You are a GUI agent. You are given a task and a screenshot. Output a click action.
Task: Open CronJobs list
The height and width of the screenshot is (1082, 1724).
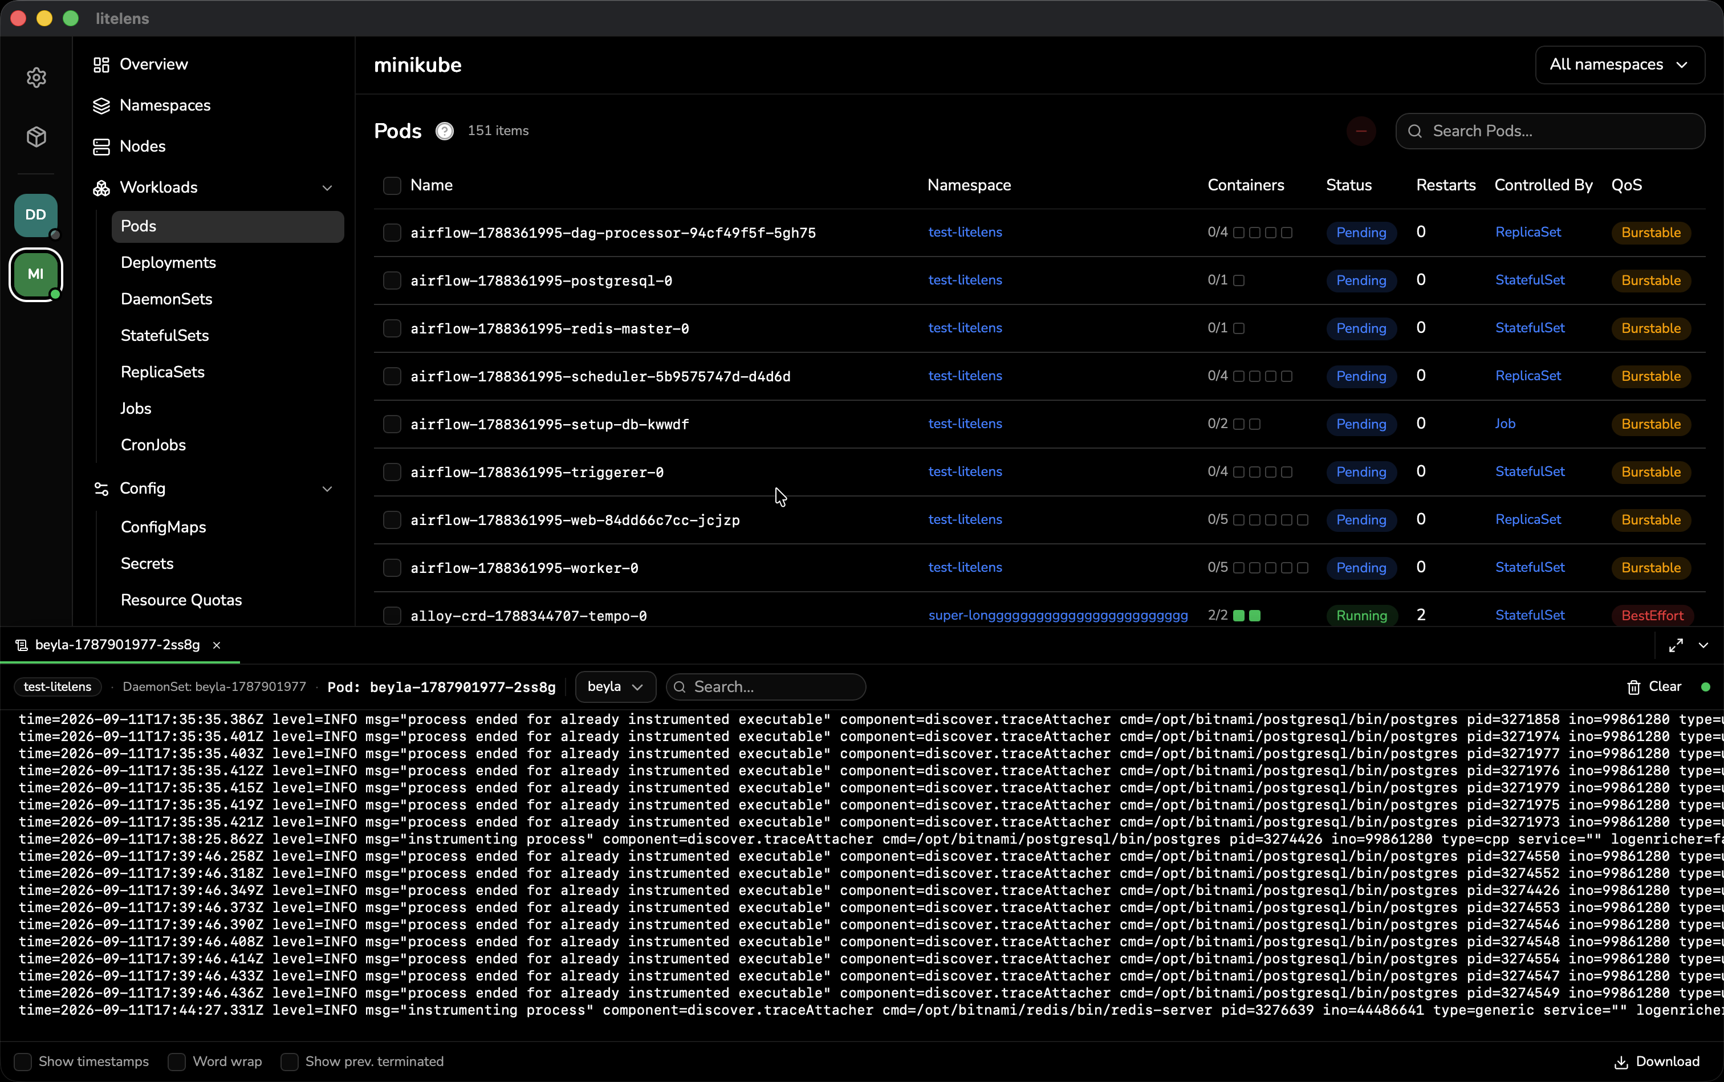(153, 445)
